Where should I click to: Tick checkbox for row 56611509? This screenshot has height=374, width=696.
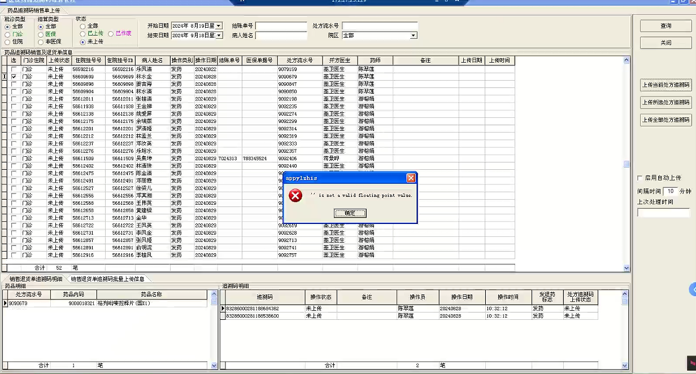click(x=14, y=159)
